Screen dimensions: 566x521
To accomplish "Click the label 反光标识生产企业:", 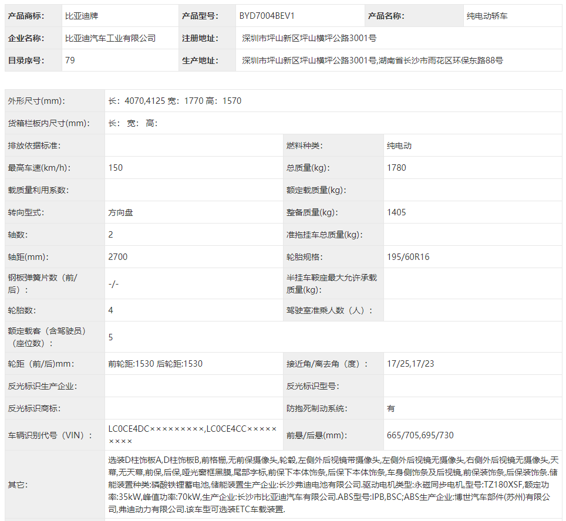I will tap(43, 386).
